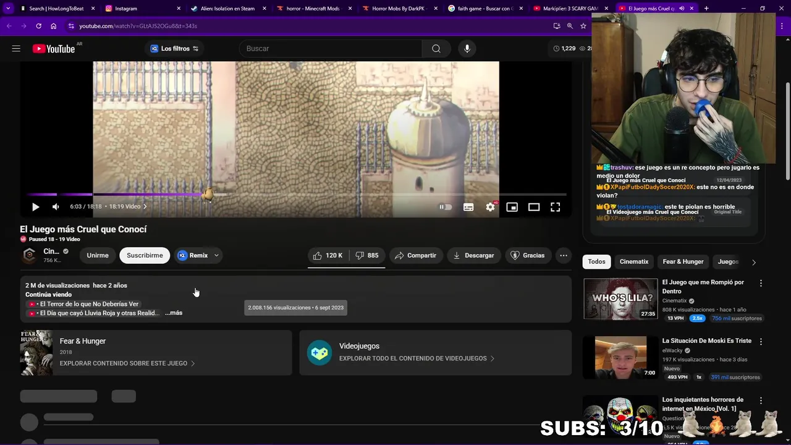Enter fullscreen mode
Screen dimensions: 791x445
pyautogui.click(x=556, y=207)
